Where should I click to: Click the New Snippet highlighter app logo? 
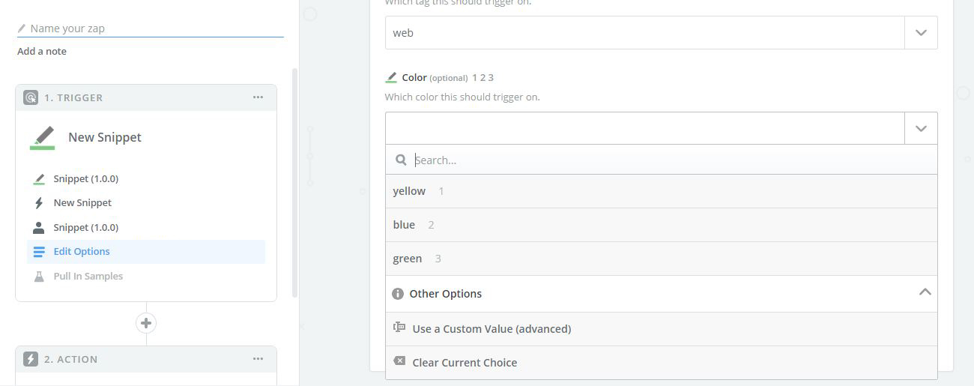tap(43, 138)
